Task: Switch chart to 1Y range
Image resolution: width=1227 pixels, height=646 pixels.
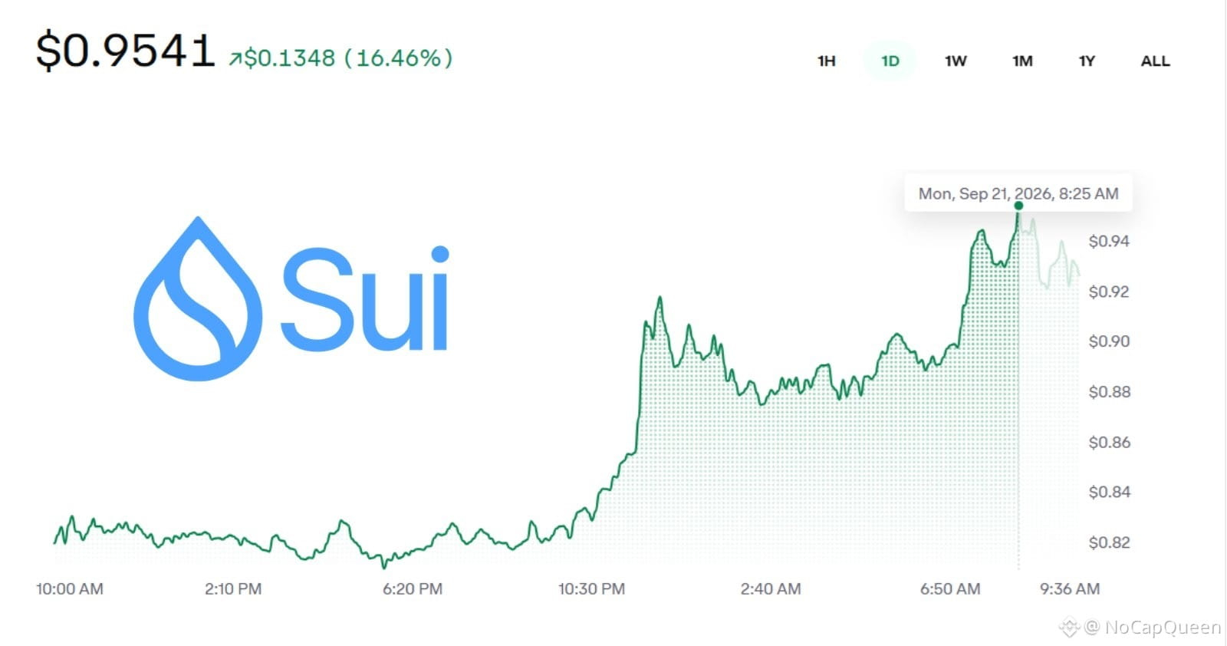Action: [1087, 61]
